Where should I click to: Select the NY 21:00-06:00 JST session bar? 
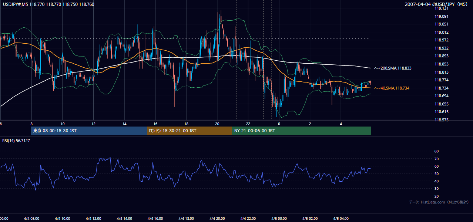302,131
